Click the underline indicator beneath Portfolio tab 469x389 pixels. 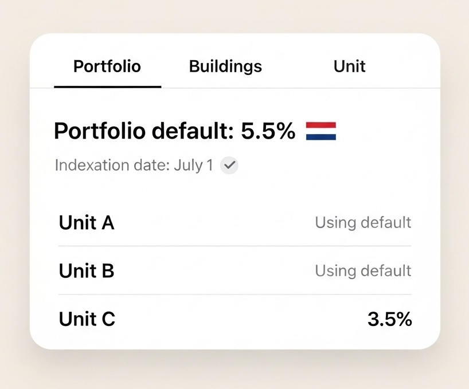click(x=107, y=87)
